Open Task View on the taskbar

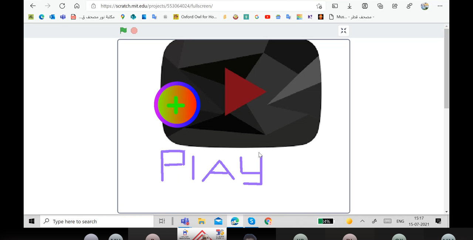coord(162,221)
